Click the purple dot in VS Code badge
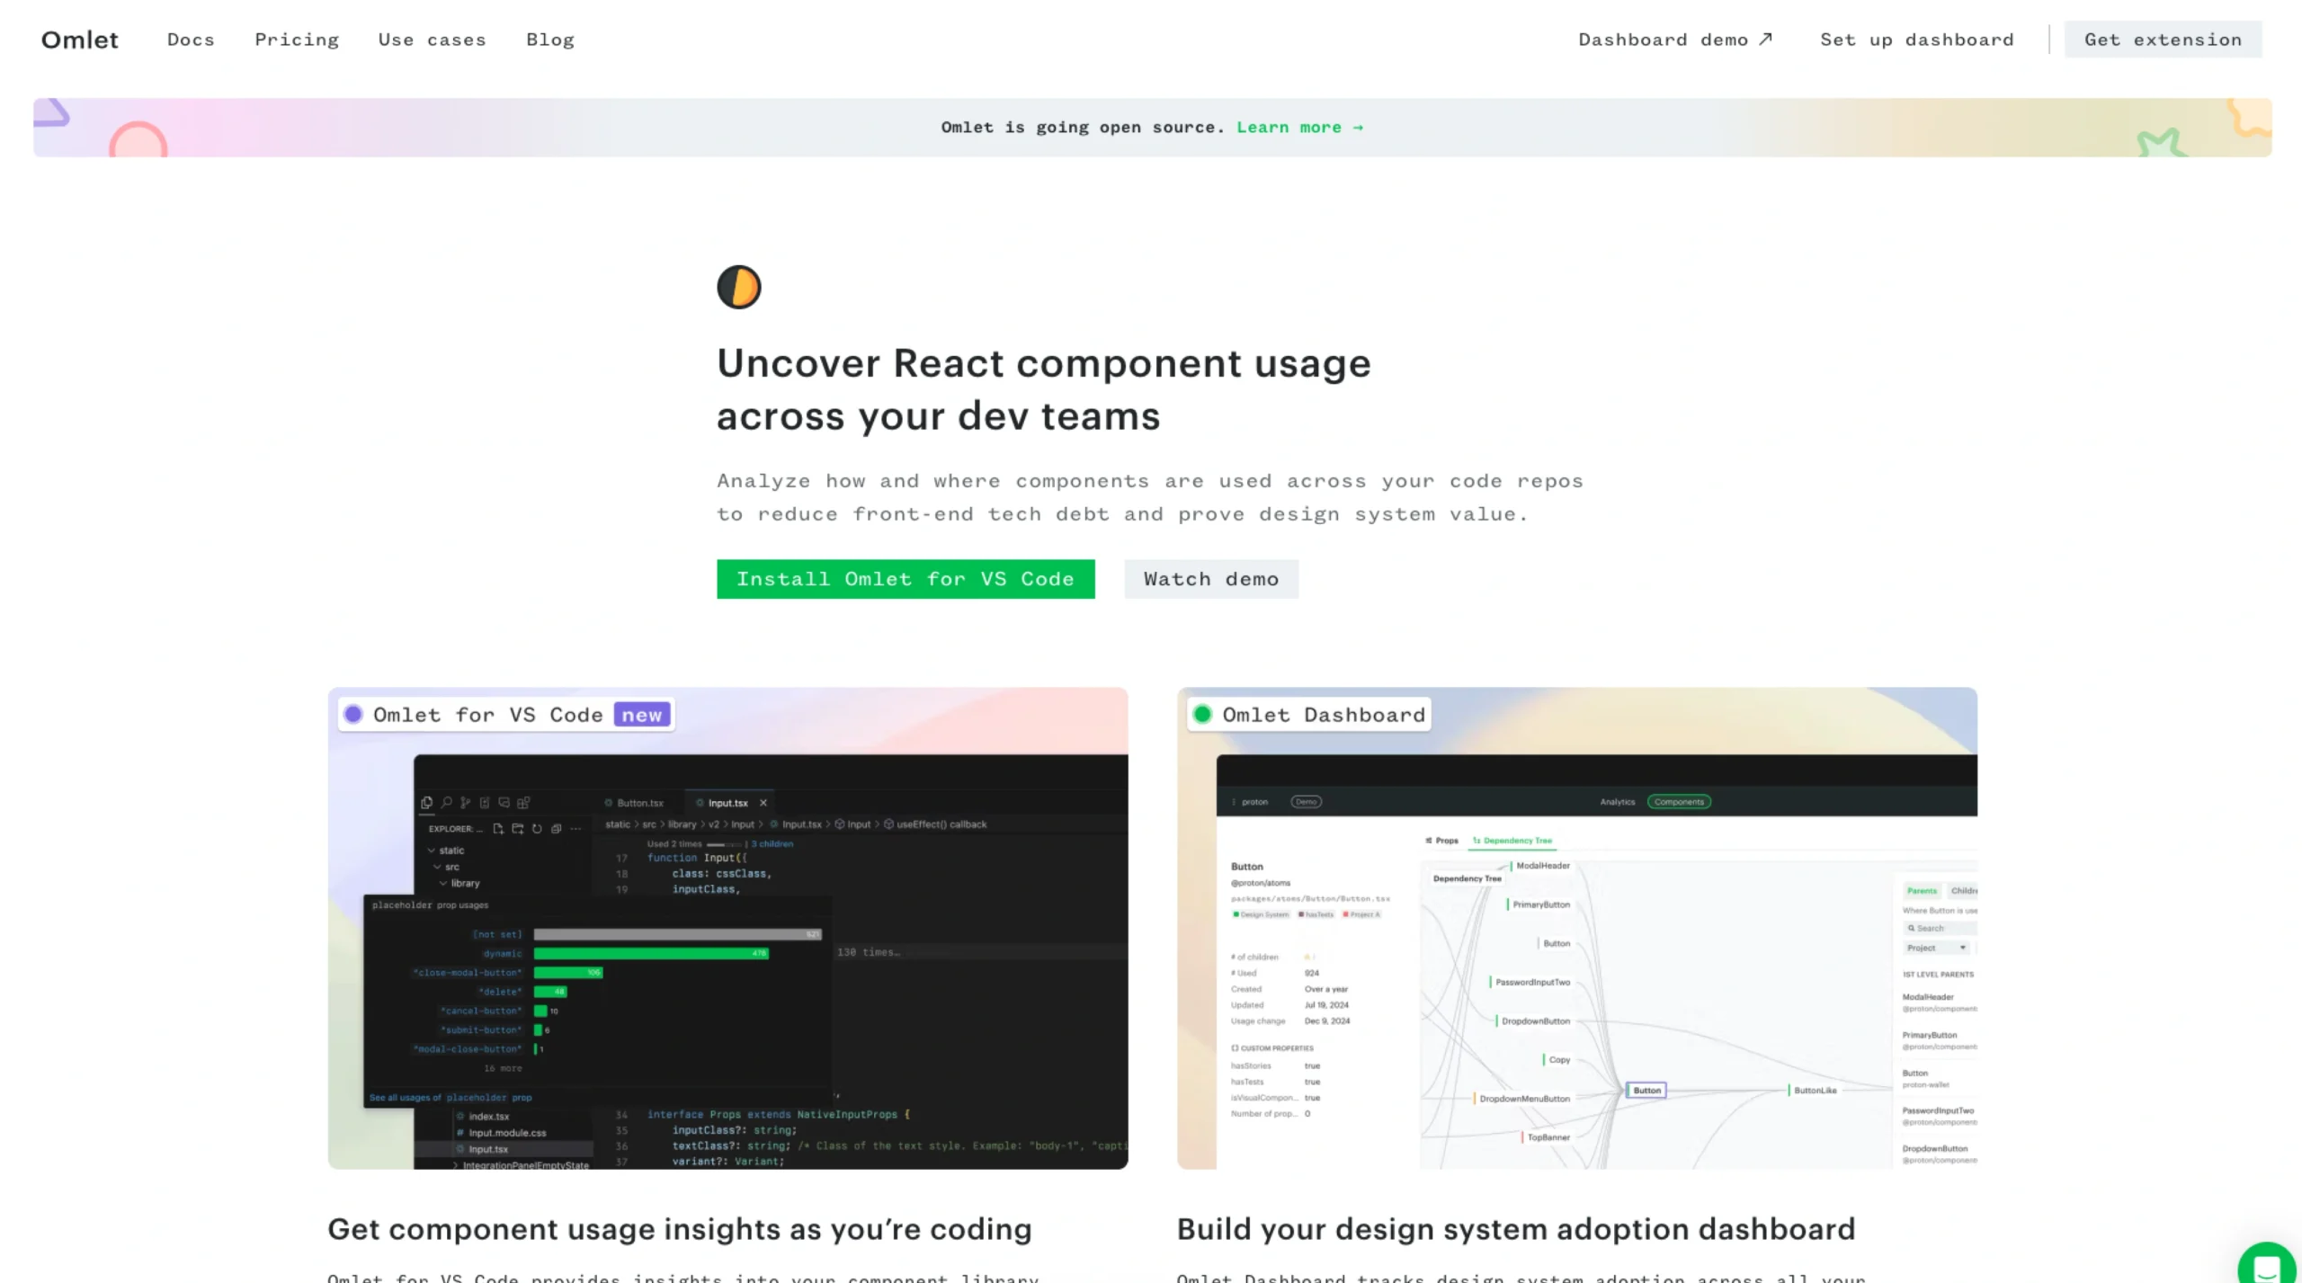Image resolution: width=2302 pixels, height=1283 pixels. (353, 715)
